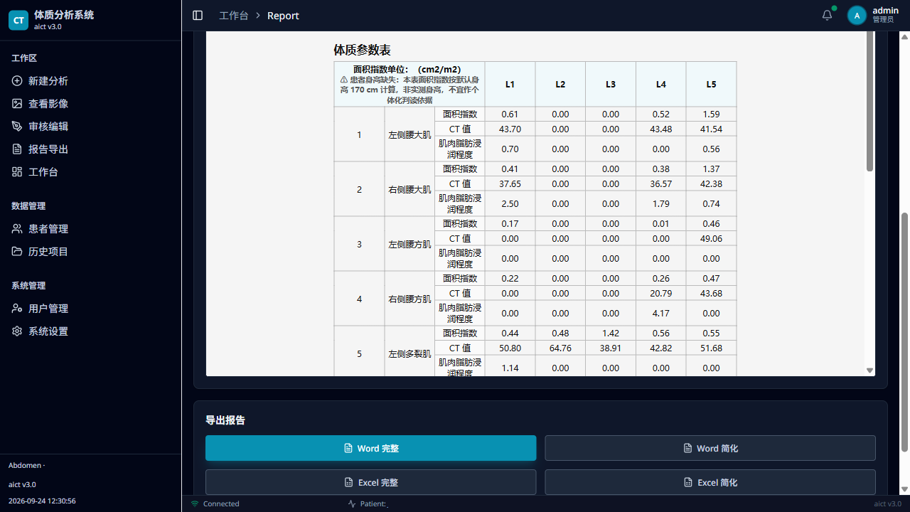
Task: Open the admin avatar menu
Action: [857, 16]
